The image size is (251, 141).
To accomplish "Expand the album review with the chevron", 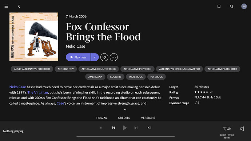I will 125,110.
